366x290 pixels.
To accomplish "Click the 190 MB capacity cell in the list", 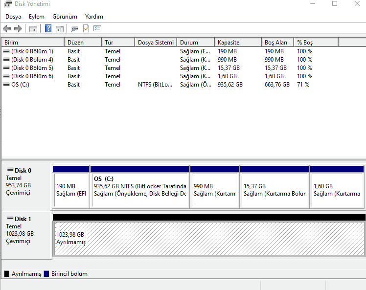I will 227,51.
